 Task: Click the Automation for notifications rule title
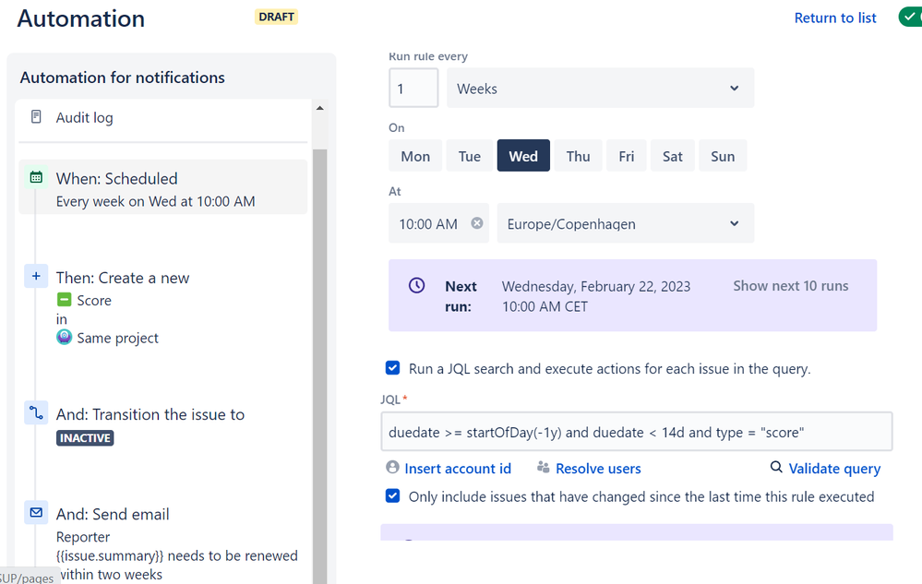tap(123, 77)
